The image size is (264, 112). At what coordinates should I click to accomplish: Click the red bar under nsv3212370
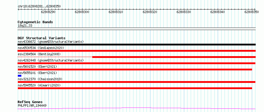(136, 82)
